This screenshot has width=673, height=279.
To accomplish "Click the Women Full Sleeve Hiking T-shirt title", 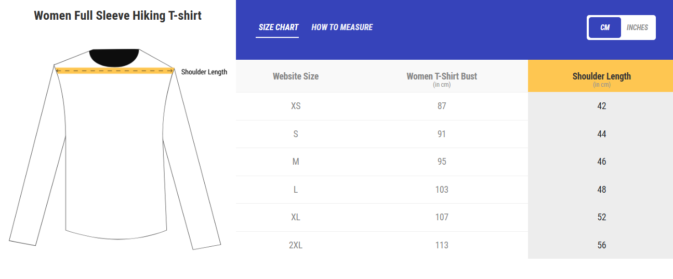I will click(117, 16).
